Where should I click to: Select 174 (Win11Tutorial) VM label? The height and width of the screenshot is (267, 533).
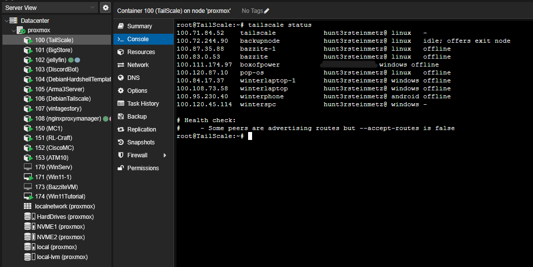(60, 197)
